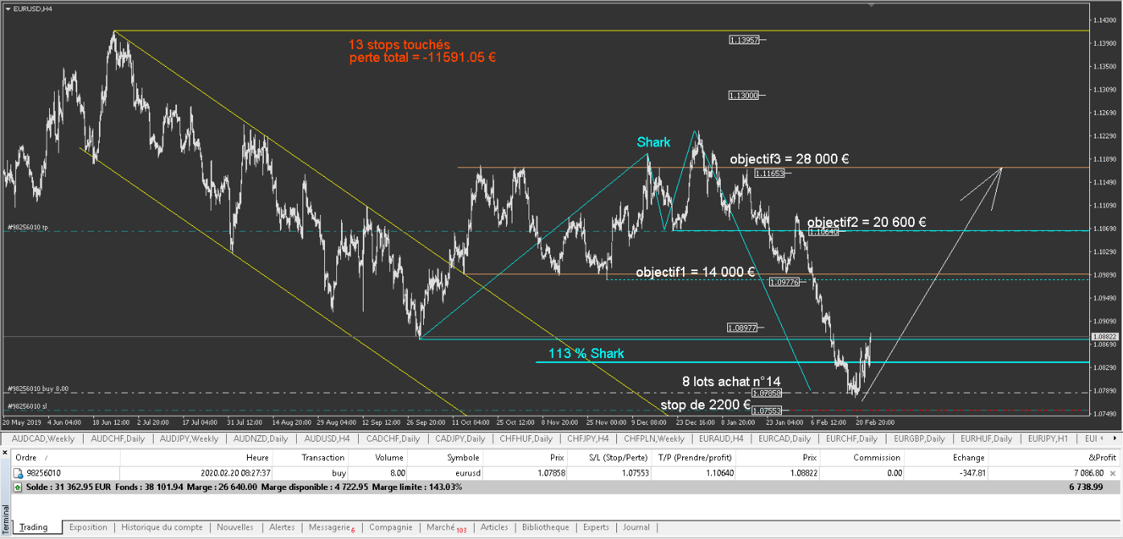This screenshot has height=539, width=1123.
Task: Click the 1.13957 price label on chart
Action: pos(744,39)
